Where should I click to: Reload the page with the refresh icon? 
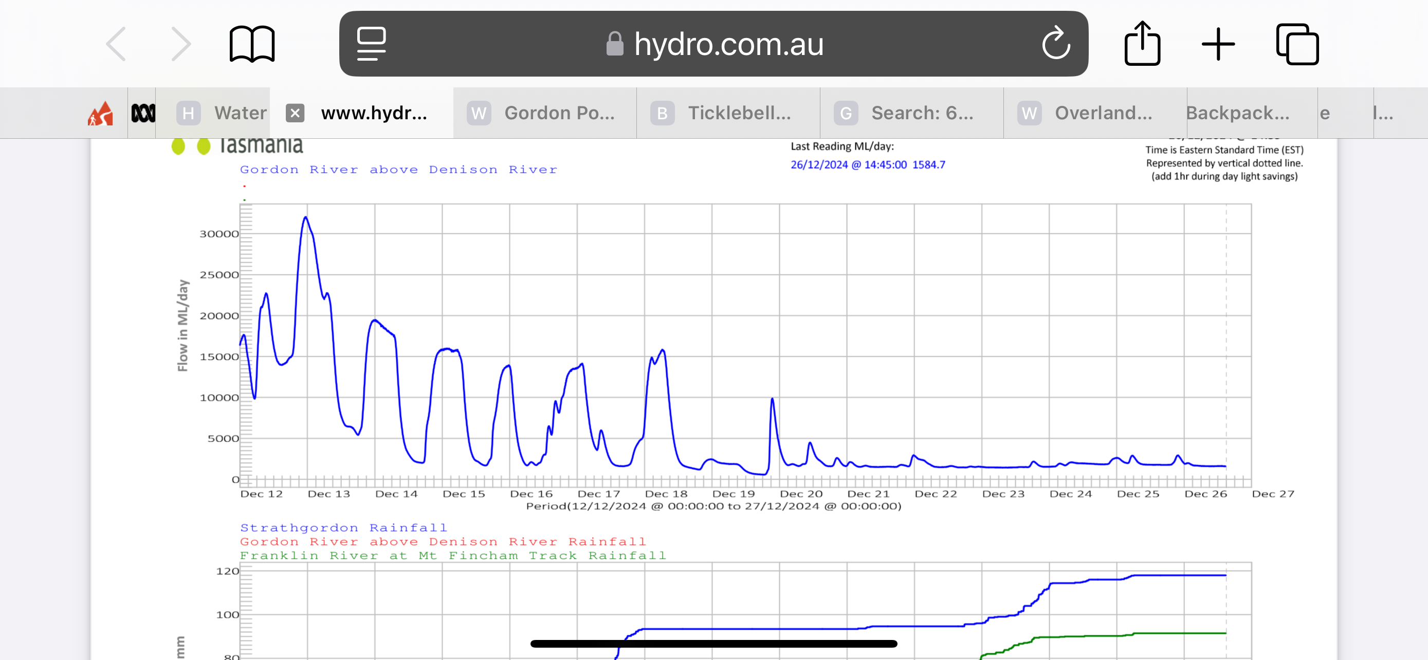1055,44
